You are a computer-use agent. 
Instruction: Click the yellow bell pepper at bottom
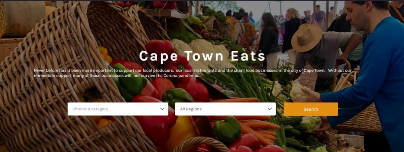coord(180,134)
